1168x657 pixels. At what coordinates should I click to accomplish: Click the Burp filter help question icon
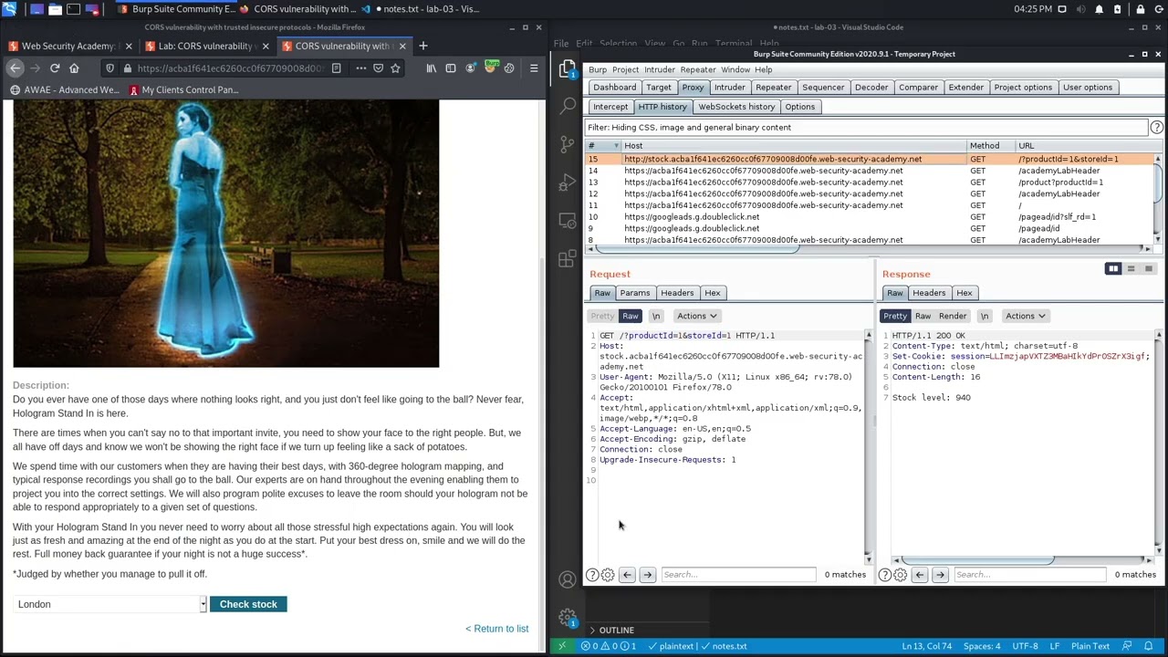point(1156,128)
